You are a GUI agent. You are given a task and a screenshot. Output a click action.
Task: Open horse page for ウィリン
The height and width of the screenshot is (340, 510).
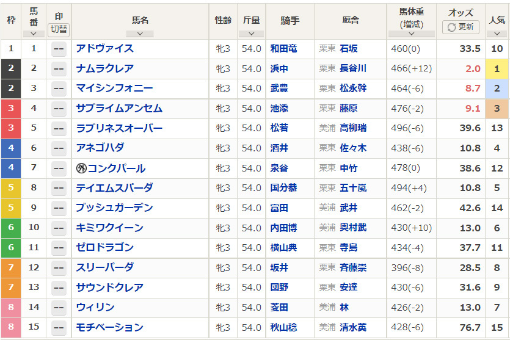(x=95, y=307)
